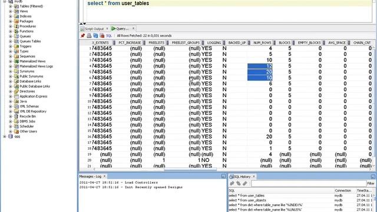Viewport: 377px width, 212px height.
Task: Click the Filter button in SQL History
Action: pyautogui.click(x=371, y=183)
